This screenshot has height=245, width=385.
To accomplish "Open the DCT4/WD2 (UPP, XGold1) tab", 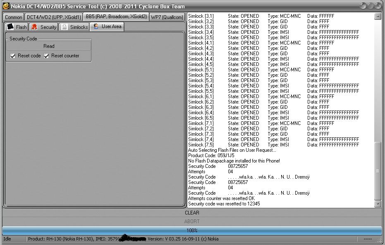I will click(x=53, y=17).
